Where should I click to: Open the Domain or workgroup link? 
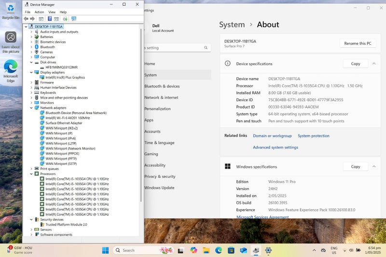pos(272,136)
